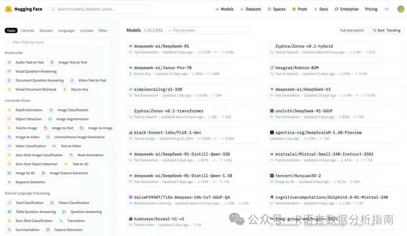This screenshot has height=236, width=407.
Task: Open hexgrad/Kokoro-82M model card
Action: [x=336, y=70]
